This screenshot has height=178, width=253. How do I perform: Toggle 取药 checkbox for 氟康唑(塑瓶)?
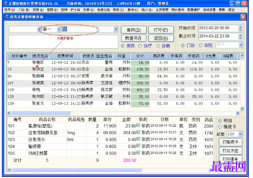point(138,125)
